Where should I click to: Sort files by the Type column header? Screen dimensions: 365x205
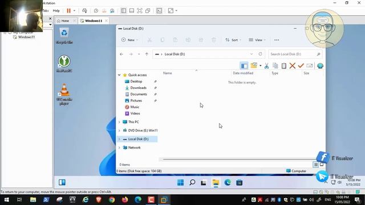275,73
